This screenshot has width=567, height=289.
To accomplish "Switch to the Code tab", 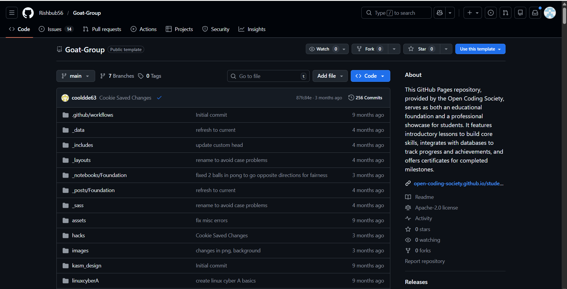I will click(x=20, y=29).
